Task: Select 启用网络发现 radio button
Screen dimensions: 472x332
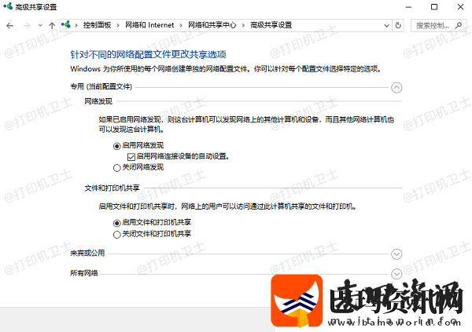Action: click(x=116, y=146)
